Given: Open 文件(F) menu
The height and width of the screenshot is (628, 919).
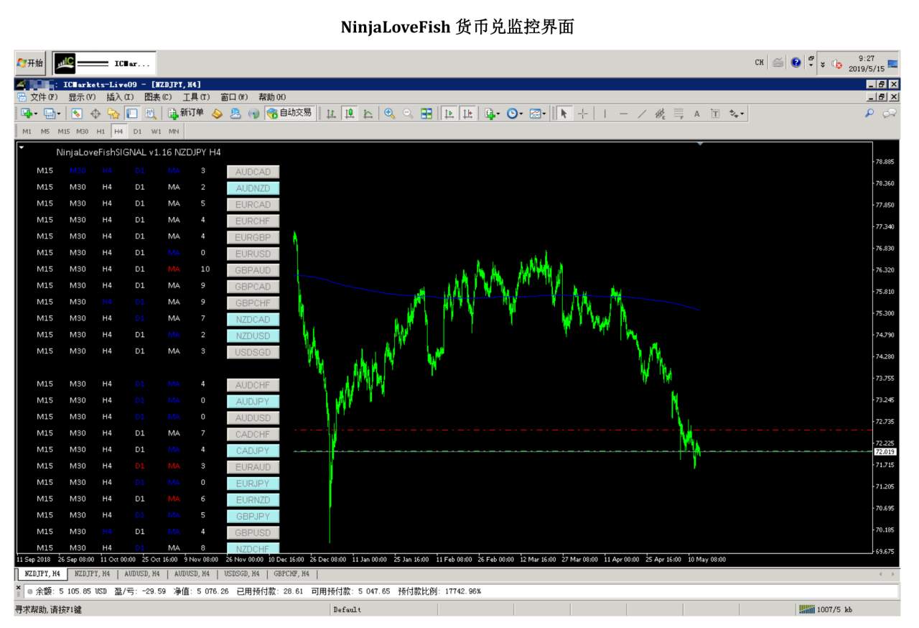Looking at the screenshot, I should (44, 97).
